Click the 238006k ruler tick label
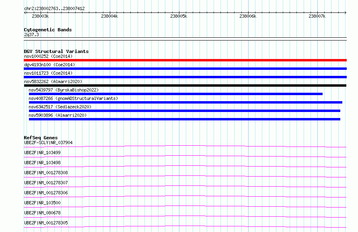This screenshot has width=358, height=232. (x=248, y=16)
